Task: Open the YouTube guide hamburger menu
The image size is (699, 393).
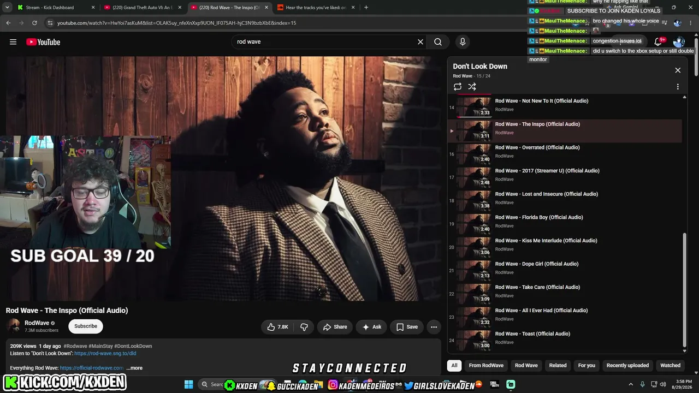Action: click(x=13, y=42)
